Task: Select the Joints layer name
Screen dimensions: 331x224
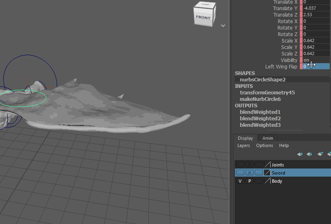Action: [278, 165]
